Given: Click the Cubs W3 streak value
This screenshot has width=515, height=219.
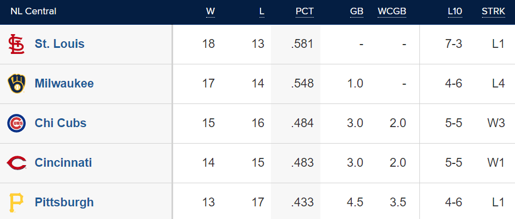Looking at the screenshot, I should coord(496,123).
